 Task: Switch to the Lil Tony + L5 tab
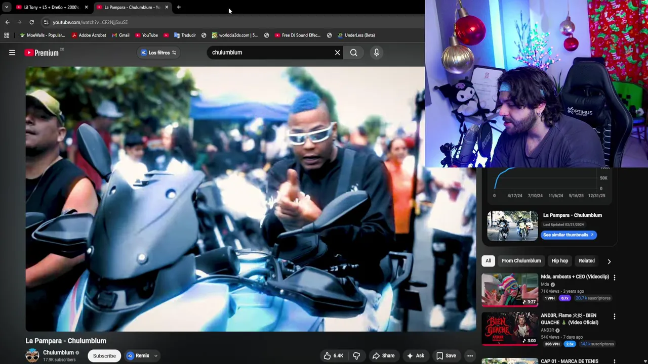tap(48, 7)
